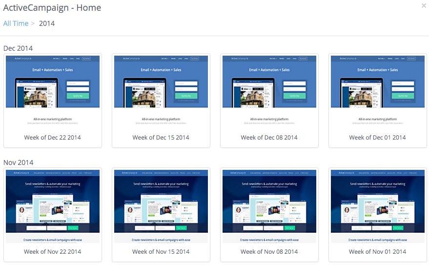The height and width of the screenshot is (265, 429).
Task: Click the 'Dec 2014' section heading
Action: [18, 48]
